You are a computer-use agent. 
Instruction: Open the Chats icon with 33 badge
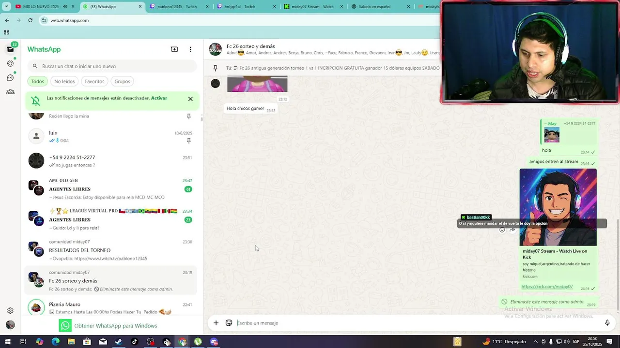pyautogui.click(x=10, y=49)
